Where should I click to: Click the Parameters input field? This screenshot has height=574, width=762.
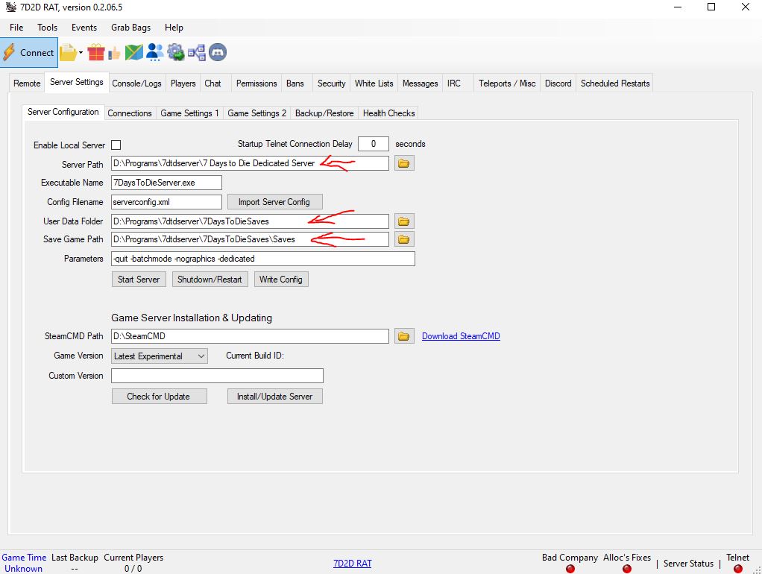[263, 259]
